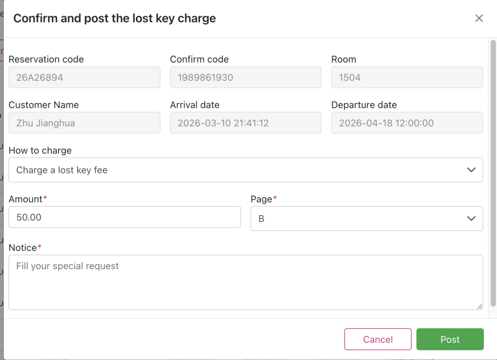The width and height of the screenshot is (497, 360).
Task: Click the Departure date field
Action: [407, 123]
